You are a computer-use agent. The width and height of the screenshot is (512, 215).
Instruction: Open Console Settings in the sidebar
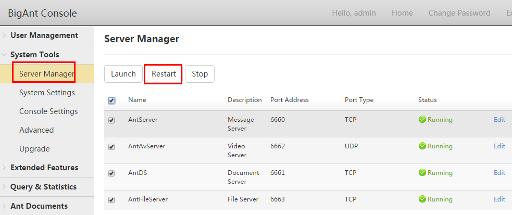(x=48, y=111)
